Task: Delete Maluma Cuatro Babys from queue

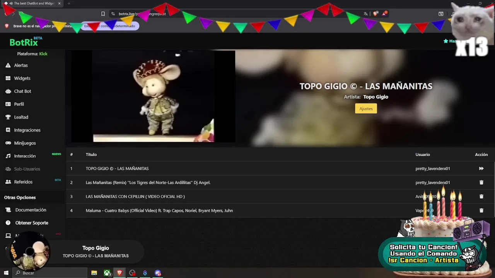Action: (481, 210)
